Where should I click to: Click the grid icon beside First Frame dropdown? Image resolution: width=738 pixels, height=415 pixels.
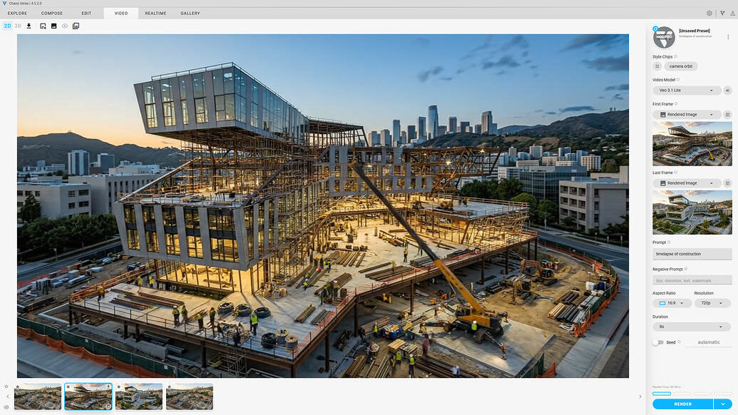pos(727,114)
